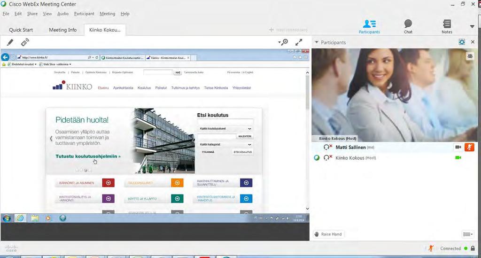Open the Participant menu

[84, 14]
